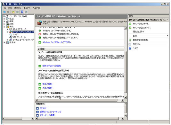171x125 pixels.
Task: Open Windows ファイアウォールのプロパティ link
Action: point(57,42)
